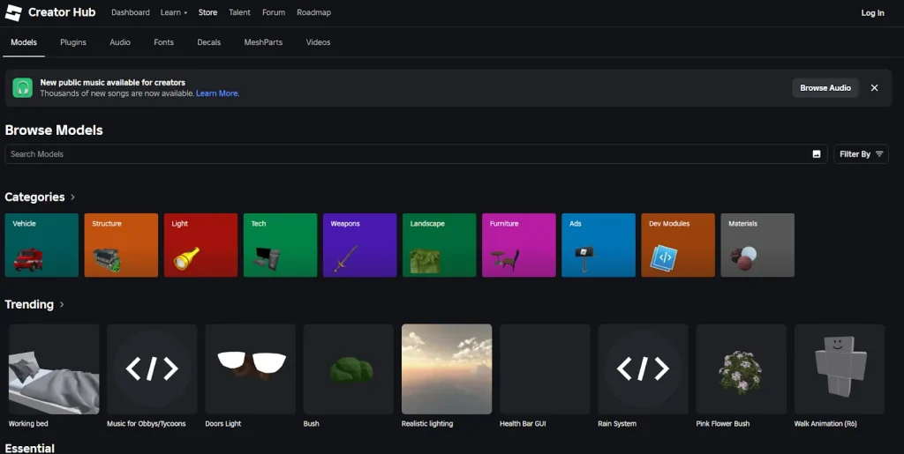Expand the Categories section chevron

72,197
